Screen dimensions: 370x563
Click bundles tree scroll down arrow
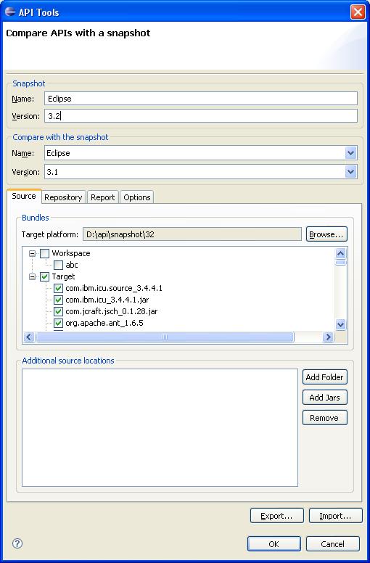(x=340, y=324)
